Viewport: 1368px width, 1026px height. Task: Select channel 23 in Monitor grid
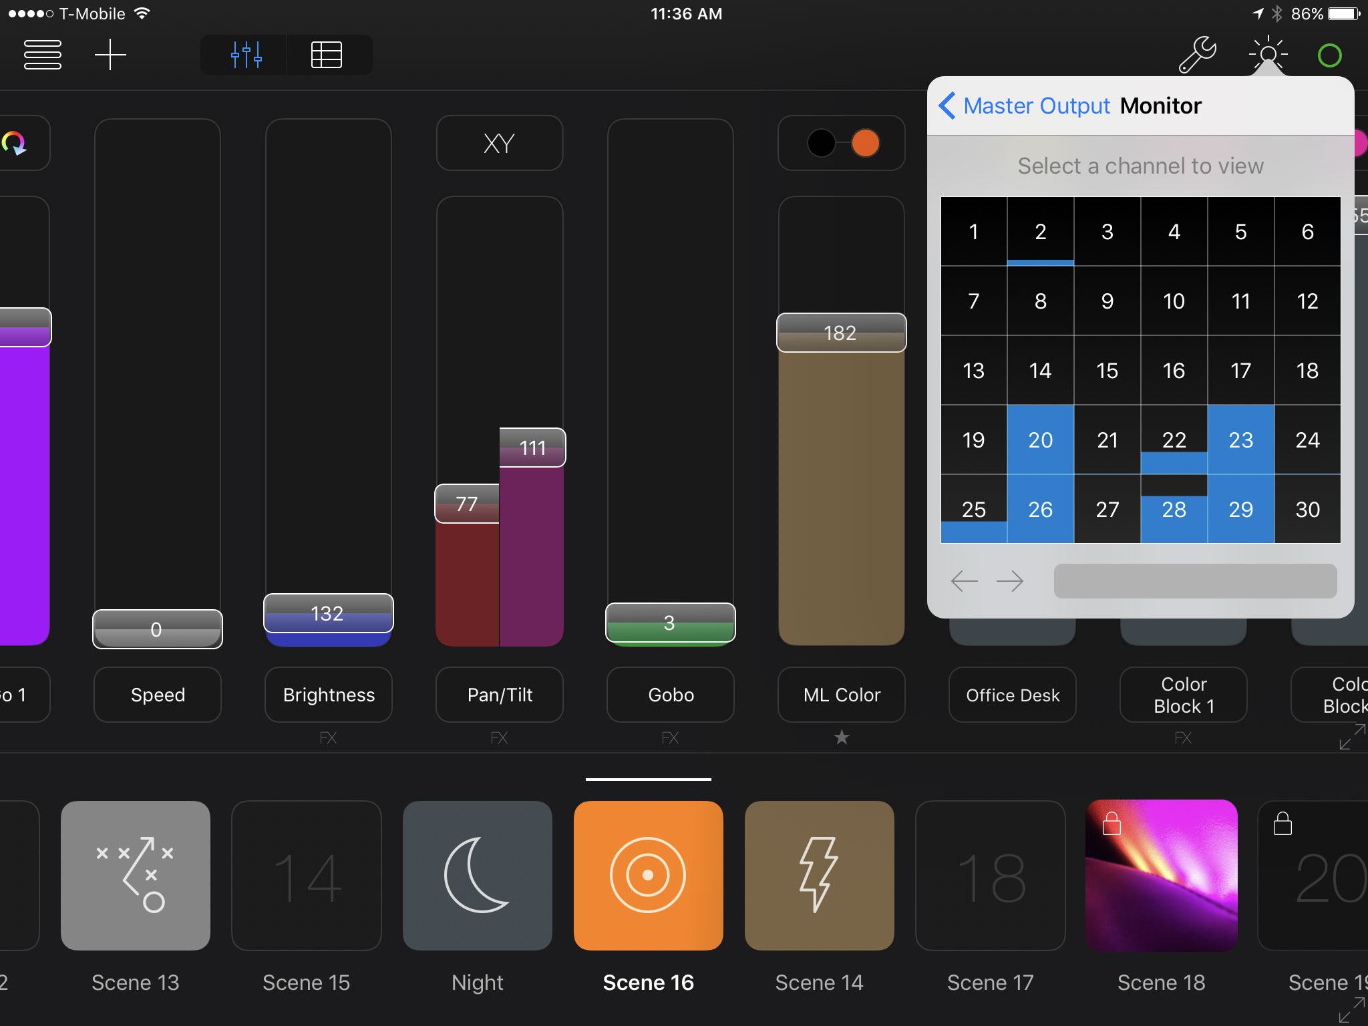[x=1241, y=440]
